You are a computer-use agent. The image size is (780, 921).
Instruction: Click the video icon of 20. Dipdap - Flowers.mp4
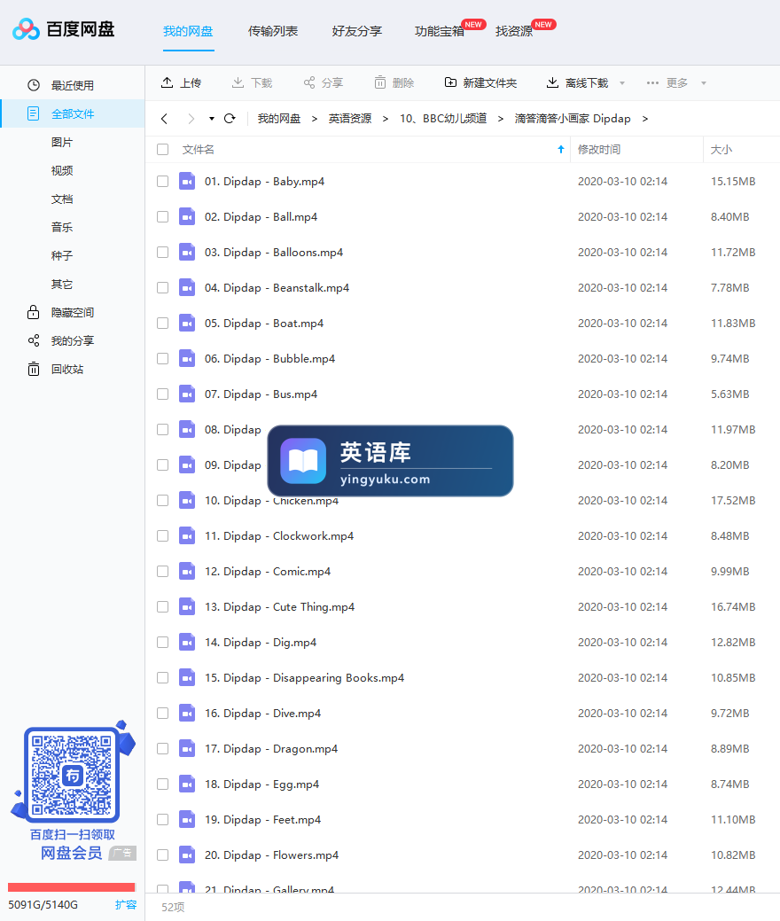click(187, 855)
